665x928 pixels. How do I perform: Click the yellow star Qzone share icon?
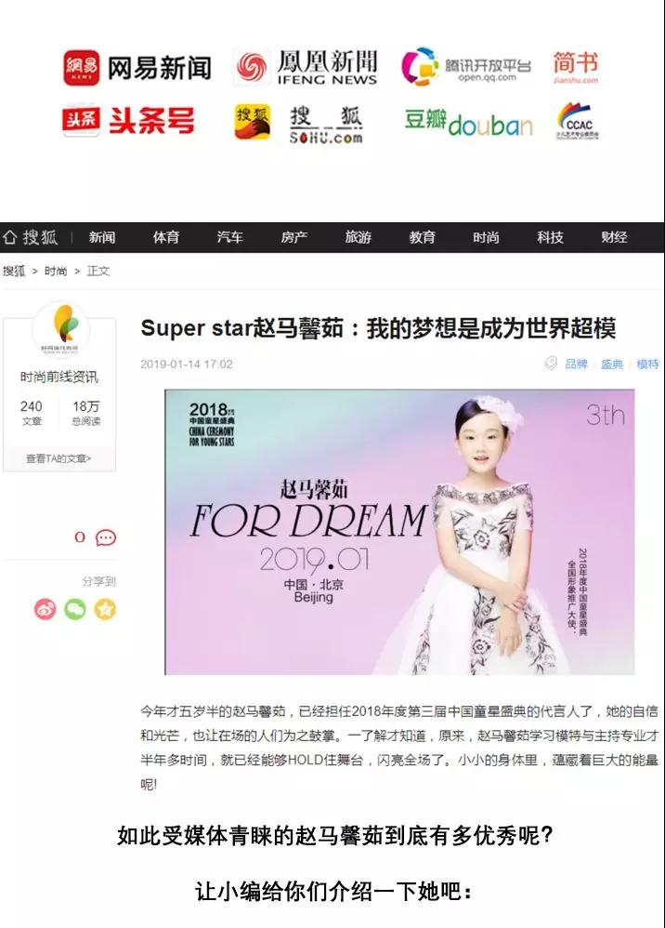pos(105,609)
